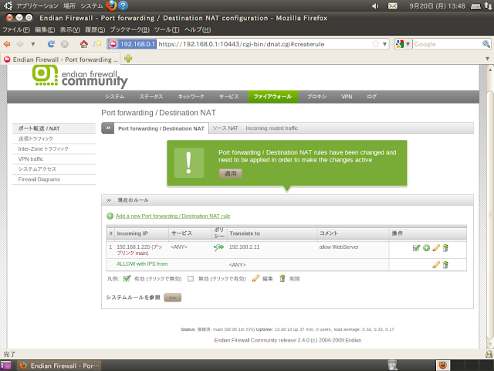This screenshot has width=494, height=371.
Task: Click the search magnifier icon
Action: pyautogui.click(x=486, y=44)
